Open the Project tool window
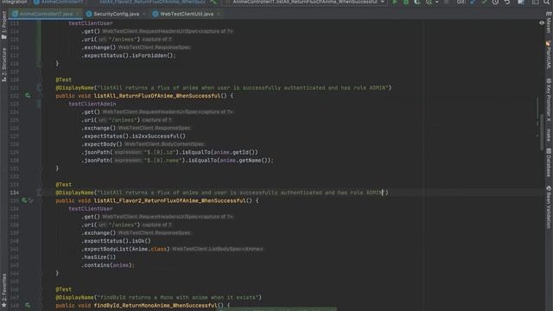Image resolution: width=553 pixels, height=311 pixels. tap(3, 25)
